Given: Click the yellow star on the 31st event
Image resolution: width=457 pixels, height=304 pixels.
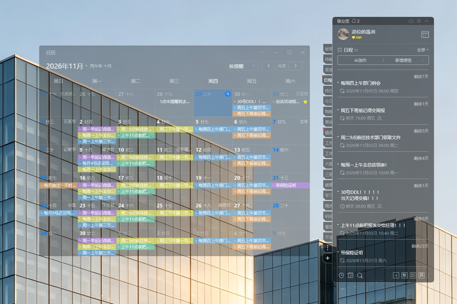Looking at the screenshot, I should (305, 102).
